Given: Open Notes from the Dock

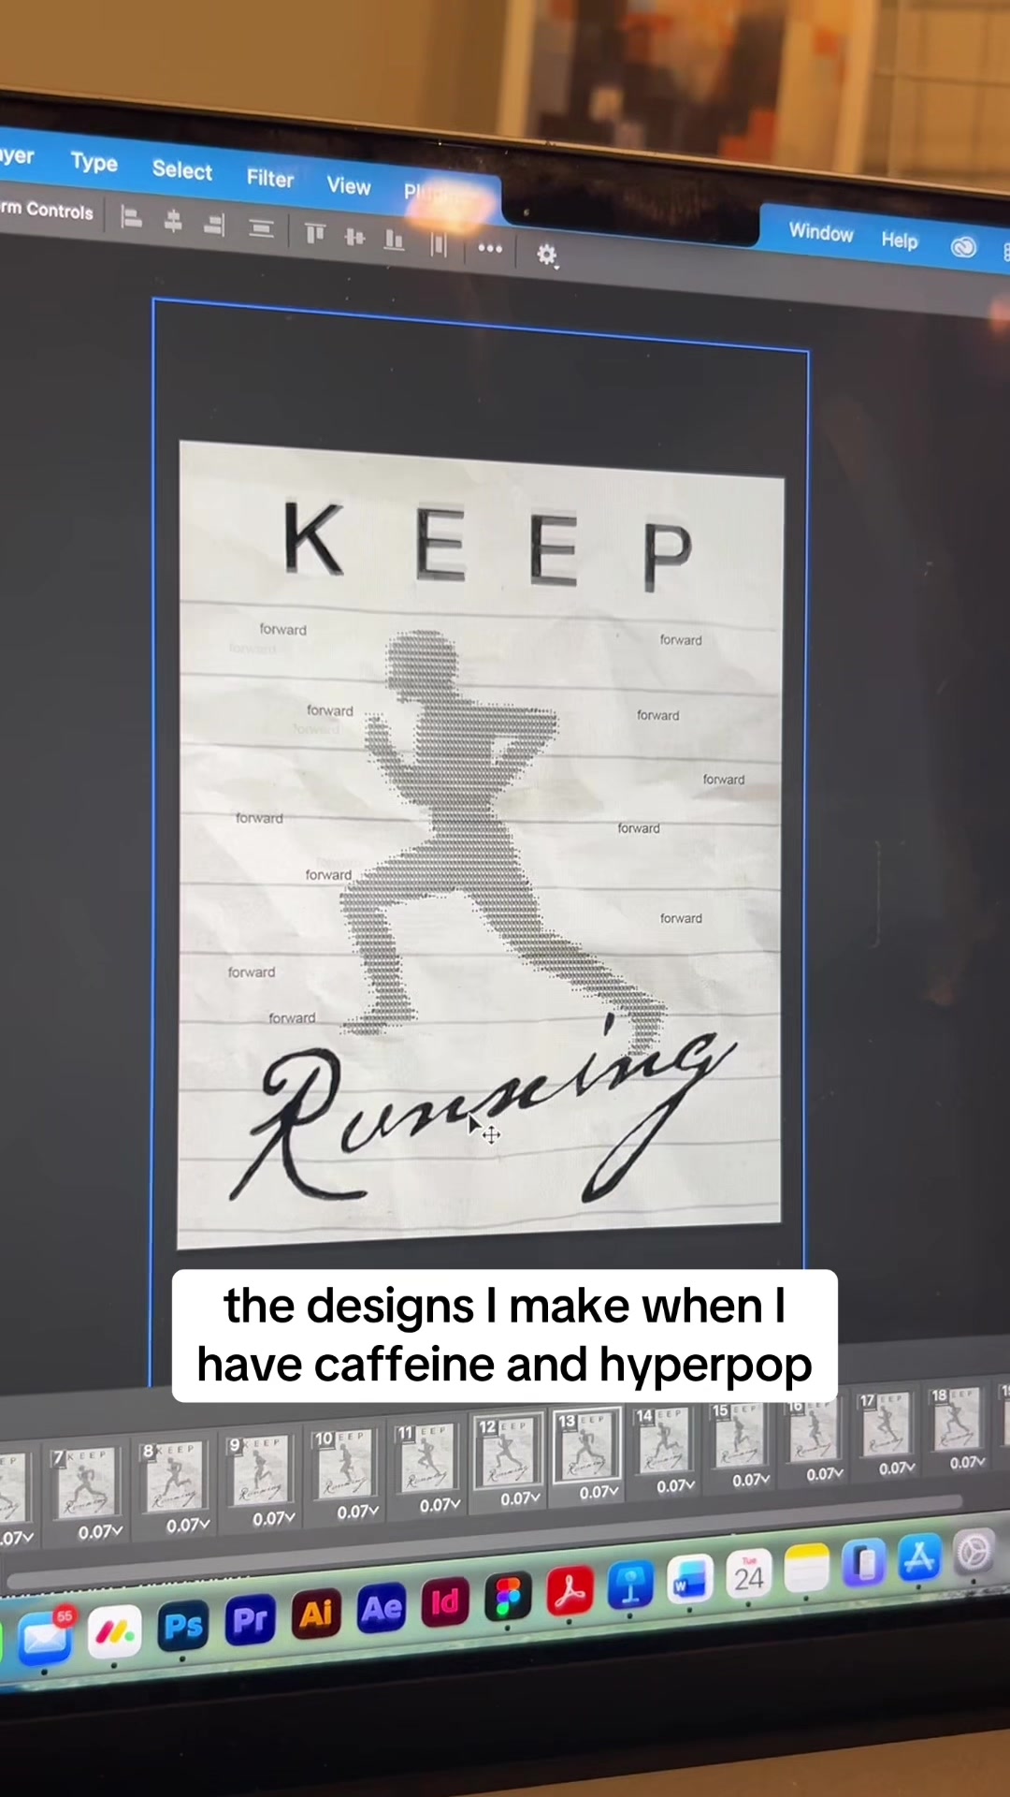Looking at the screenshot, I should 807,1569.
